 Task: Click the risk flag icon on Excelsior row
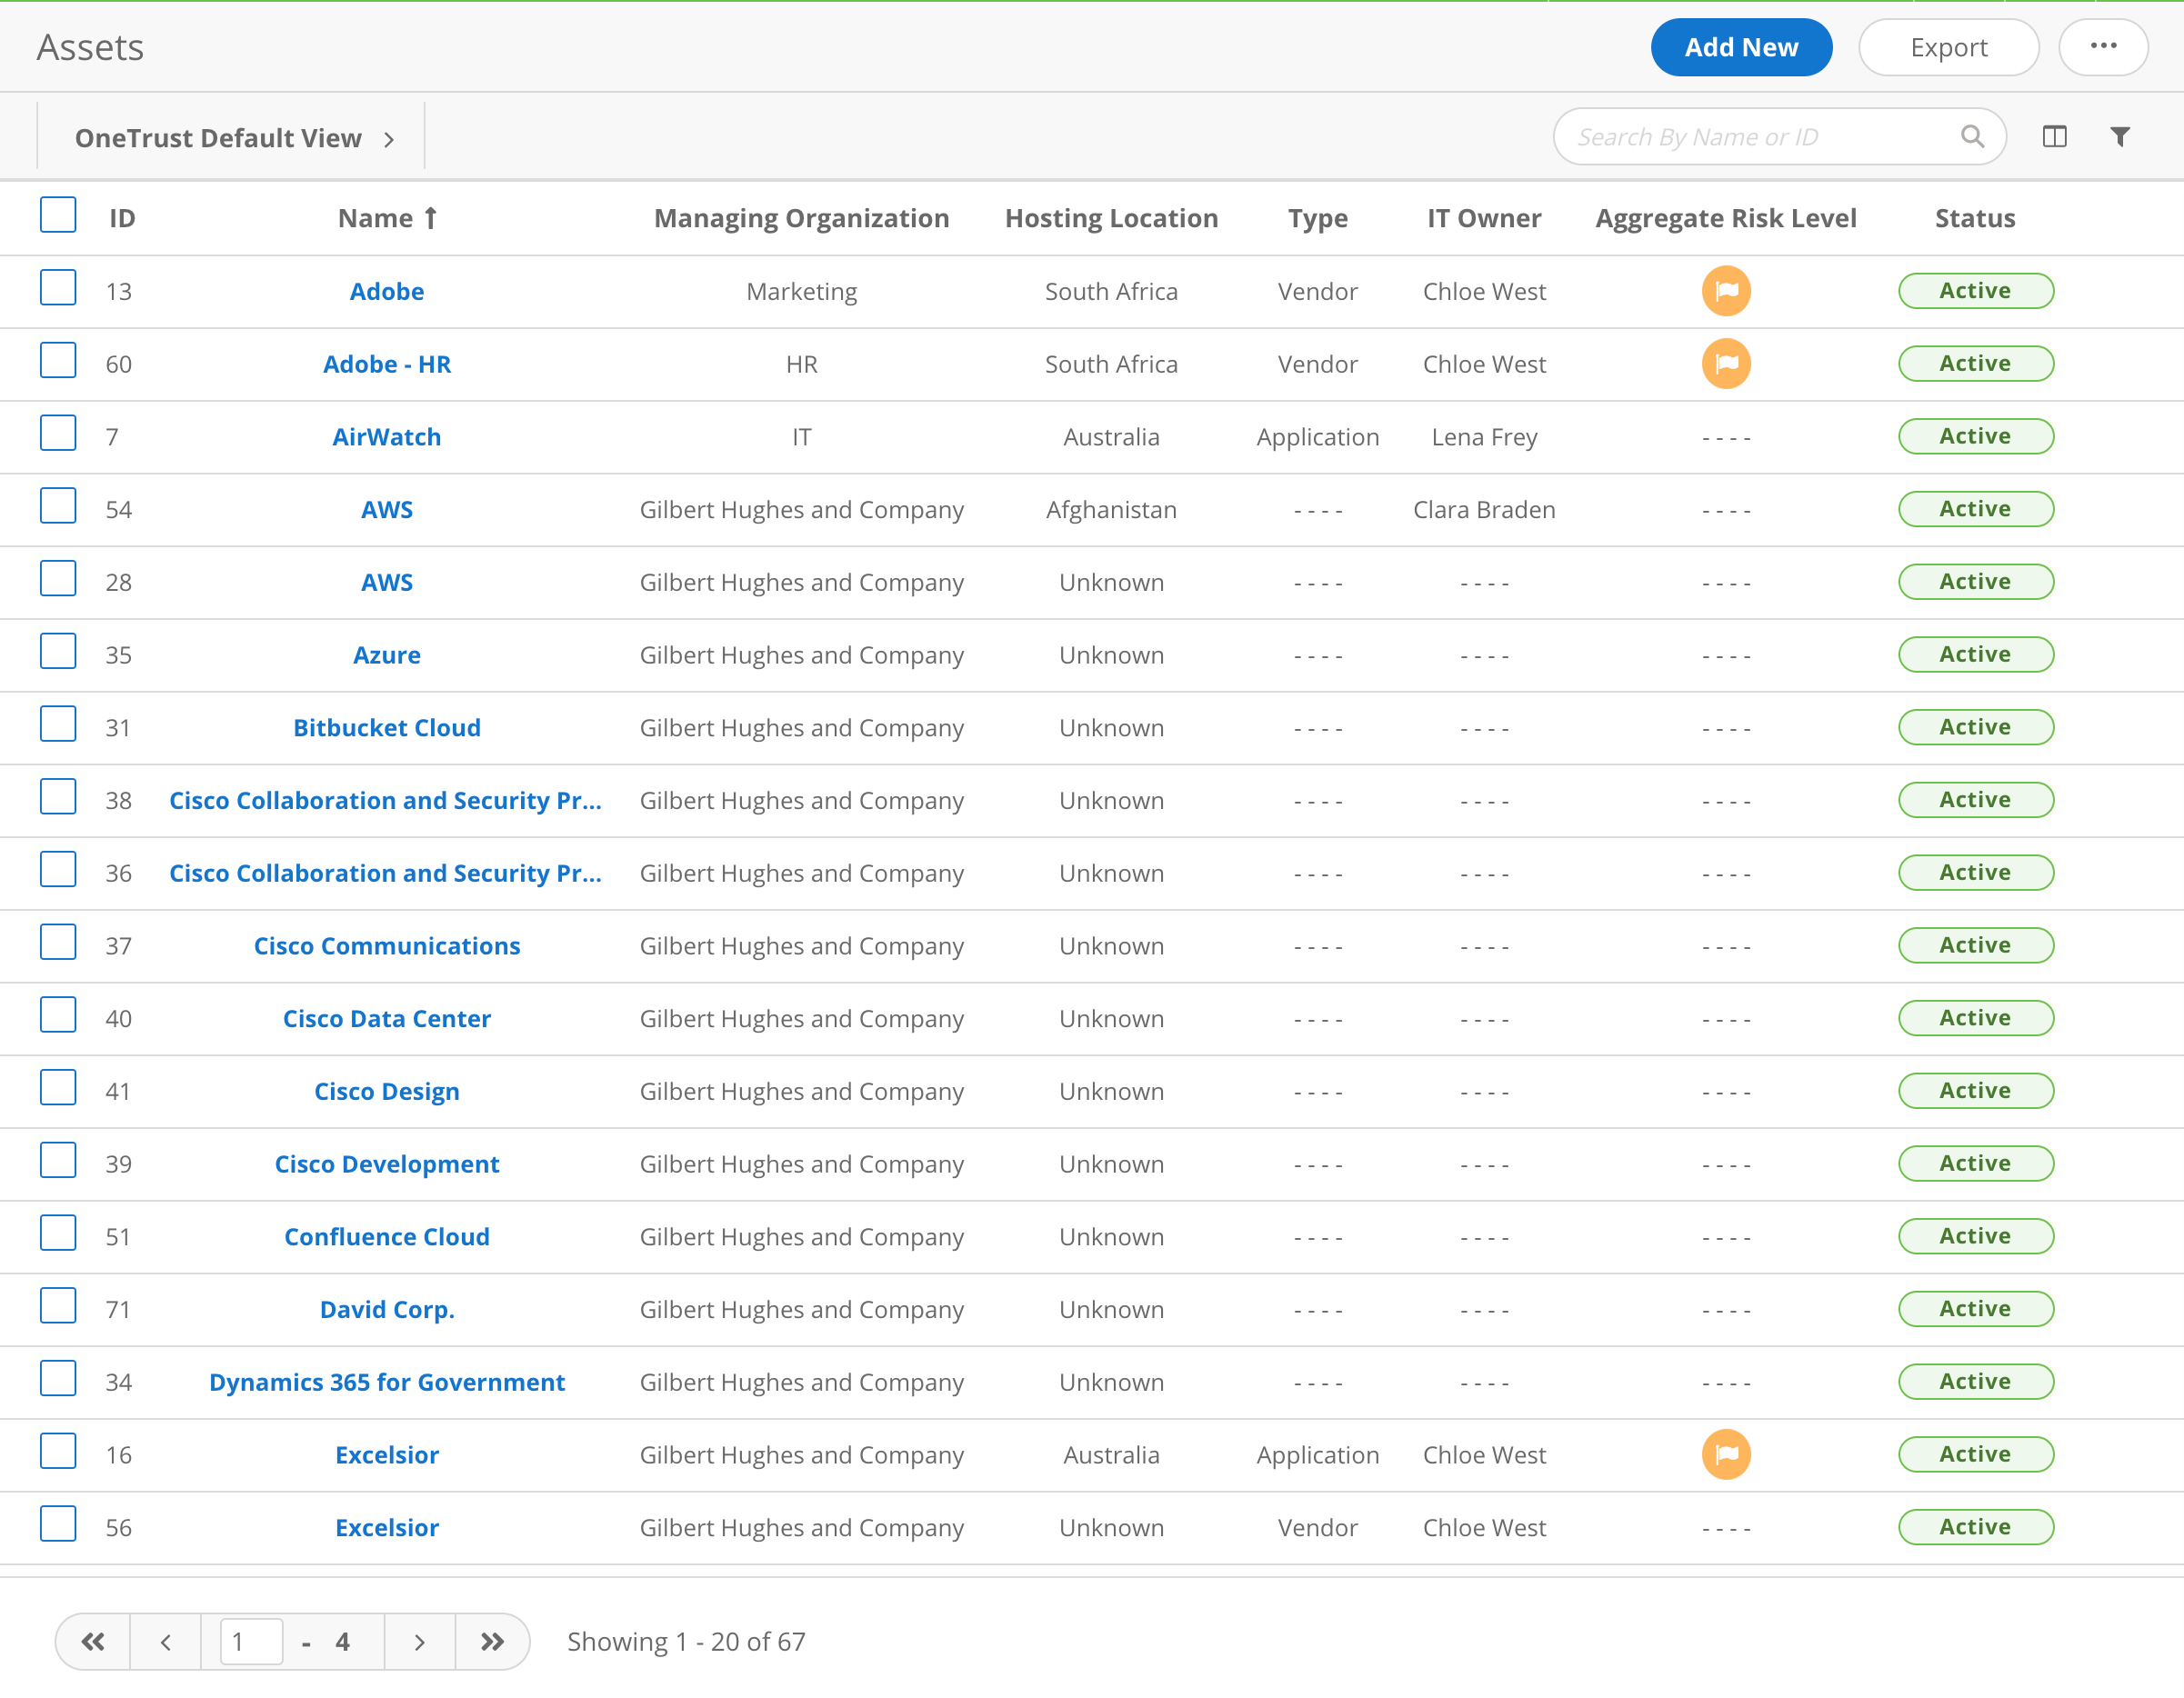pos(1726,1454)
